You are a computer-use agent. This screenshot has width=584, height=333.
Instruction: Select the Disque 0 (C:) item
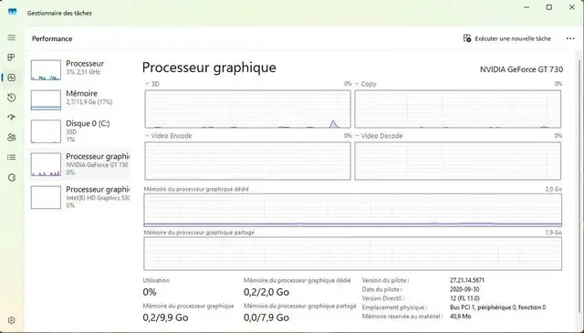79,130
